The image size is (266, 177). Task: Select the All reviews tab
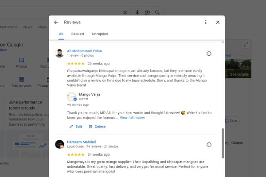[61, 34]
